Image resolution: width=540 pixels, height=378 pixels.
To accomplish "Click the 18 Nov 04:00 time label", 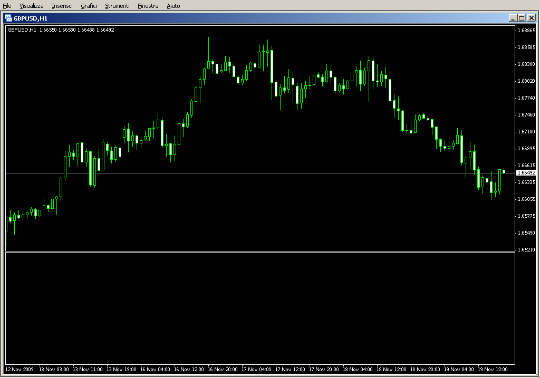I will [358, 370].
